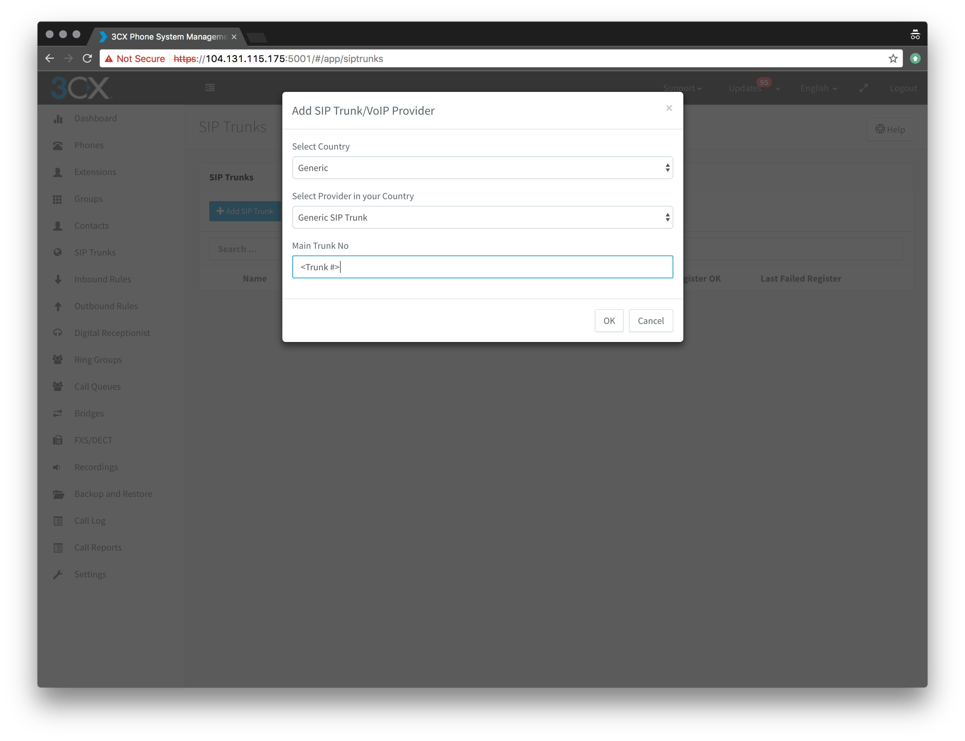Click the Help button
965x741 pixels.
coord(890,130)
